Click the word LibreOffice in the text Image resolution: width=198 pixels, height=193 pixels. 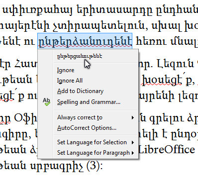click(167, 150)
